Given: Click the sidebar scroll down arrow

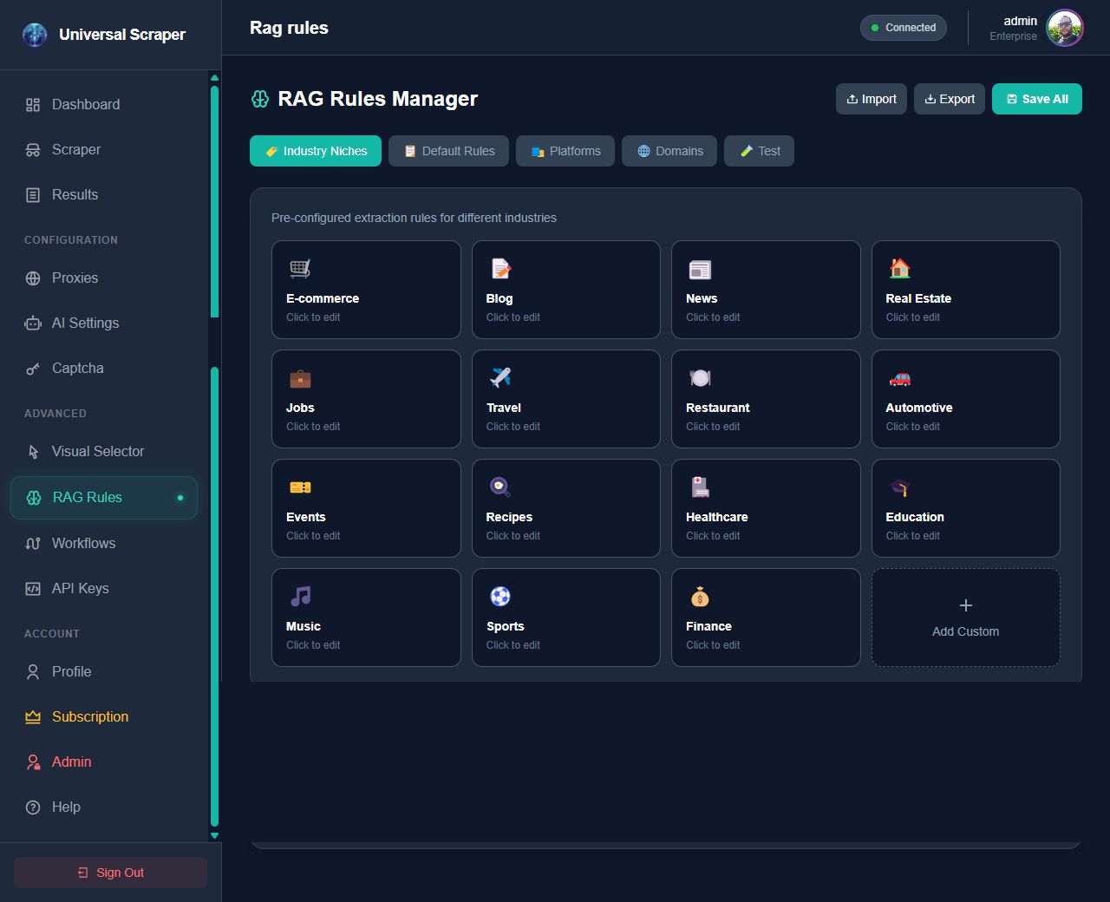Looking at the screenshot, I should coord(214,836).
